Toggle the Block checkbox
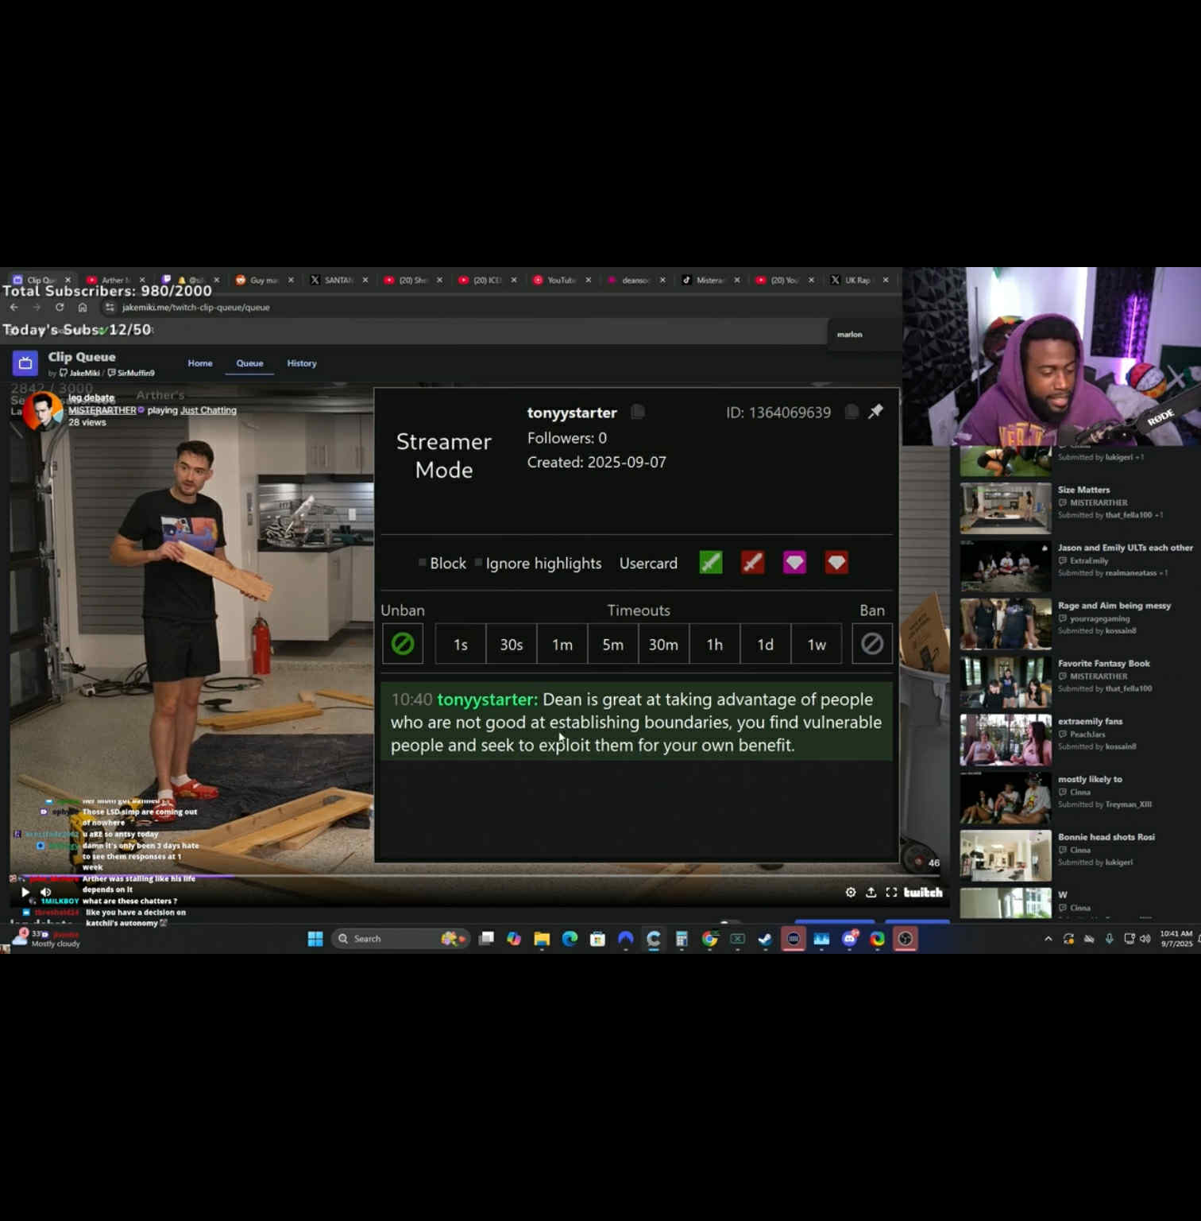This screenshot has height=1221, width=1201. tap(423, 563)
